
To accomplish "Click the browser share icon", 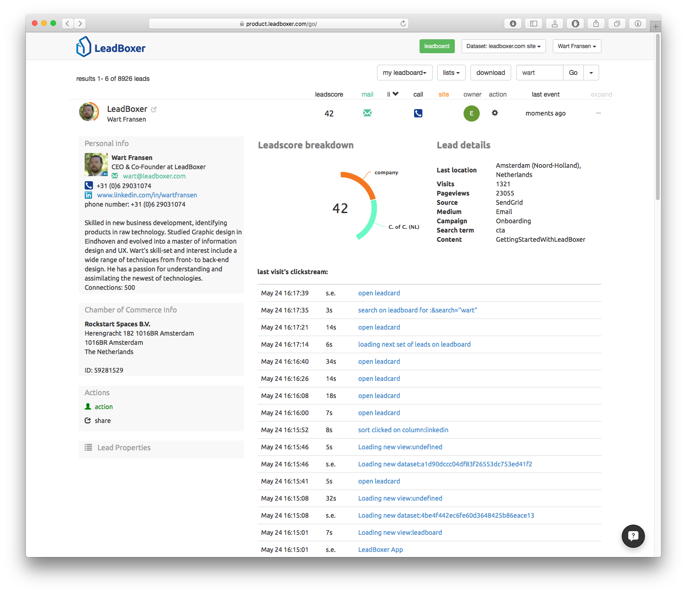I will tap(596, 24).
